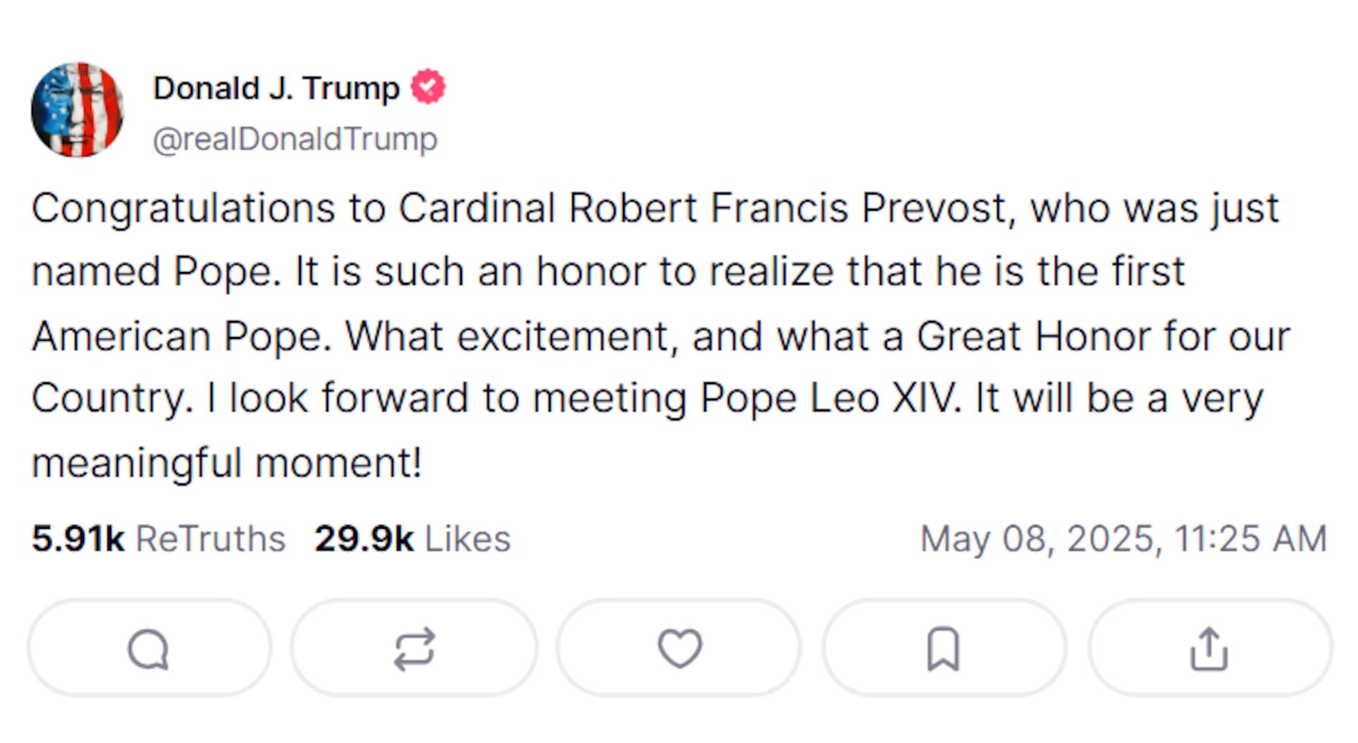
Task: Click the phrase I look forward to meeting
Action: pyautogui.click(x=447, y=398)
